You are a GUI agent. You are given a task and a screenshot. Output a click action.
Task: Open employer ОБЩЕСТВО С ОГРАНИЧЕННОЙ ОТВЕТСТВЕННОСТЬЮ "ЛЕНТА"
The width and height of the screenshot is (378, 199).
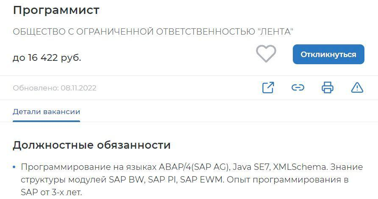pos(153,32)
